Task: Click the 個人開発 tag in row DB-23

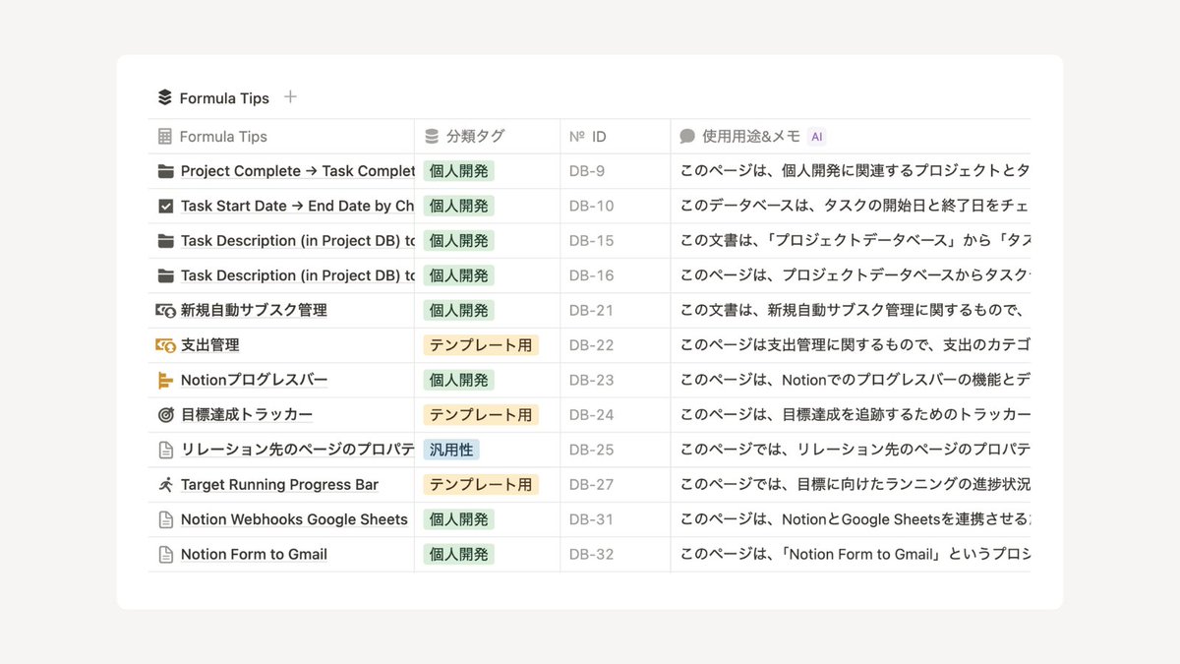Action: (x=459, y=381)
